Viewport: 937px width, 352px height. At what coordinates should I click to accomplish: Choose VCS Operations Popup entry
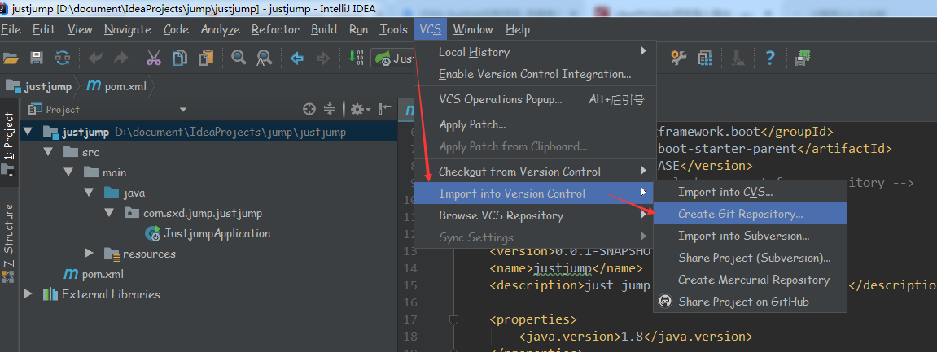coord(535,100)
